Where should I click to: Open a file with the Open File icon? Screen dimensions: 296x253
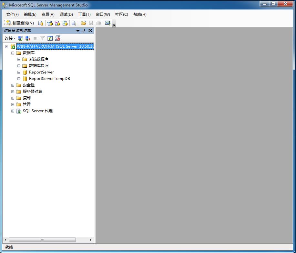pyautogui.click(x=83, y=23)
